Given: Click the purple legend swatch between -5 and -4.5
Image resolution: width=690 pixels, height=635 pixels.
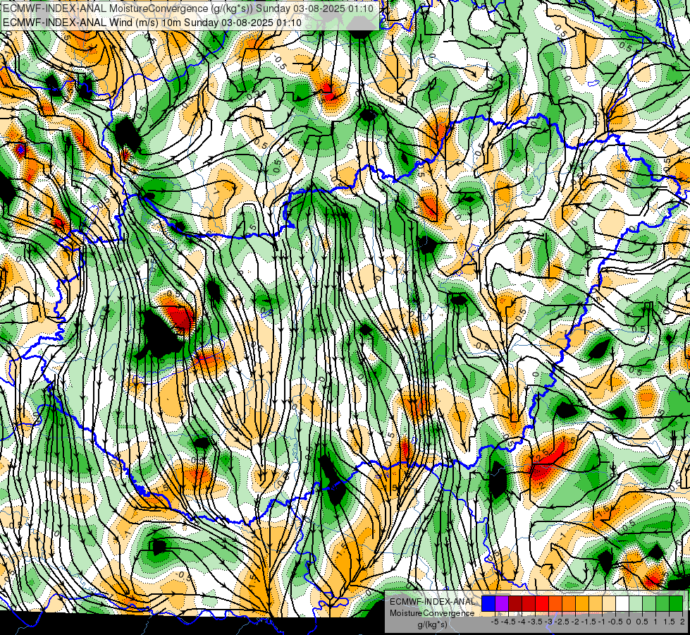Looking at the screenshot, I should coord(502,603).
